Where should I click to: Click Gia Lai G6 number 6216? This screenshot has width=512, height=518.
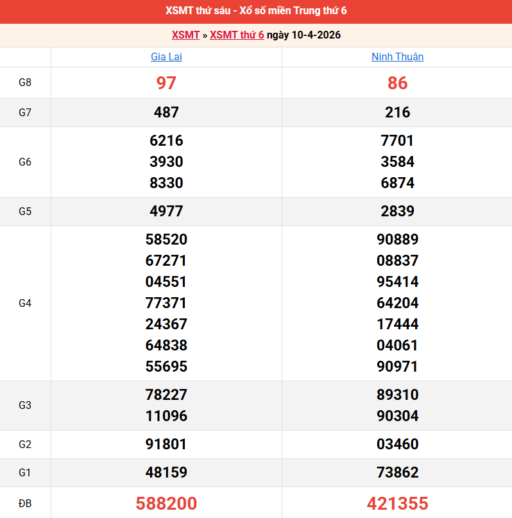tap(166, 141)
